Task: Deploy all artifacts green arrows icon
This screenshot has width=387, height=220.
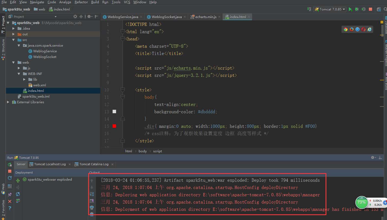Action: click(x=18, y=181)
